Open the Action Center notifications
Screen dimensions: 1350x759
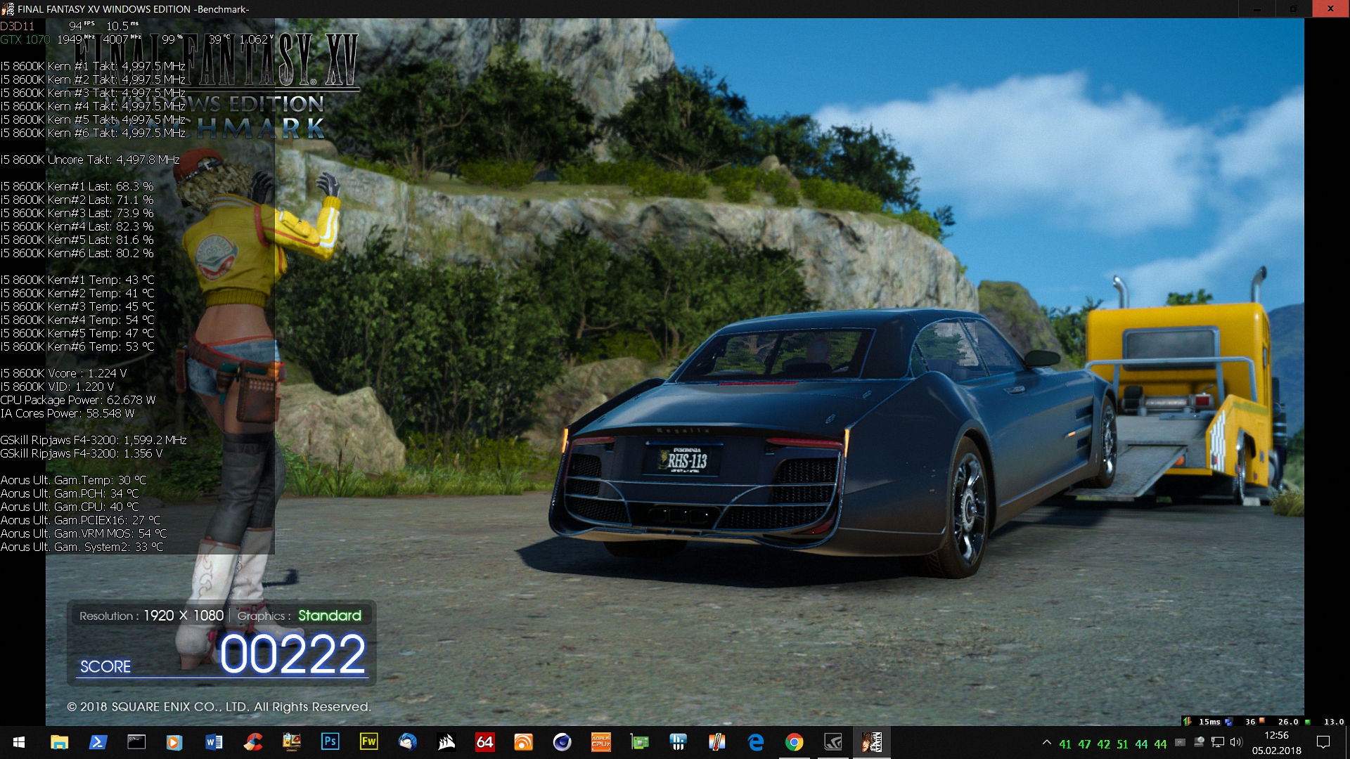[1323, 742]
